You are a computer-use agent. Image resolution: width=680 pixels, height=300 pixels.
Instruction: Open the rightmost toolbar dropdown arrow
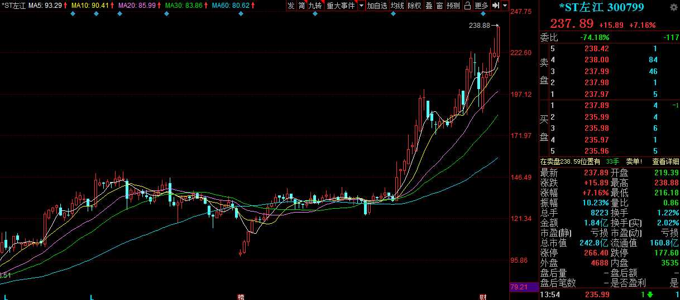pos(505,6)
